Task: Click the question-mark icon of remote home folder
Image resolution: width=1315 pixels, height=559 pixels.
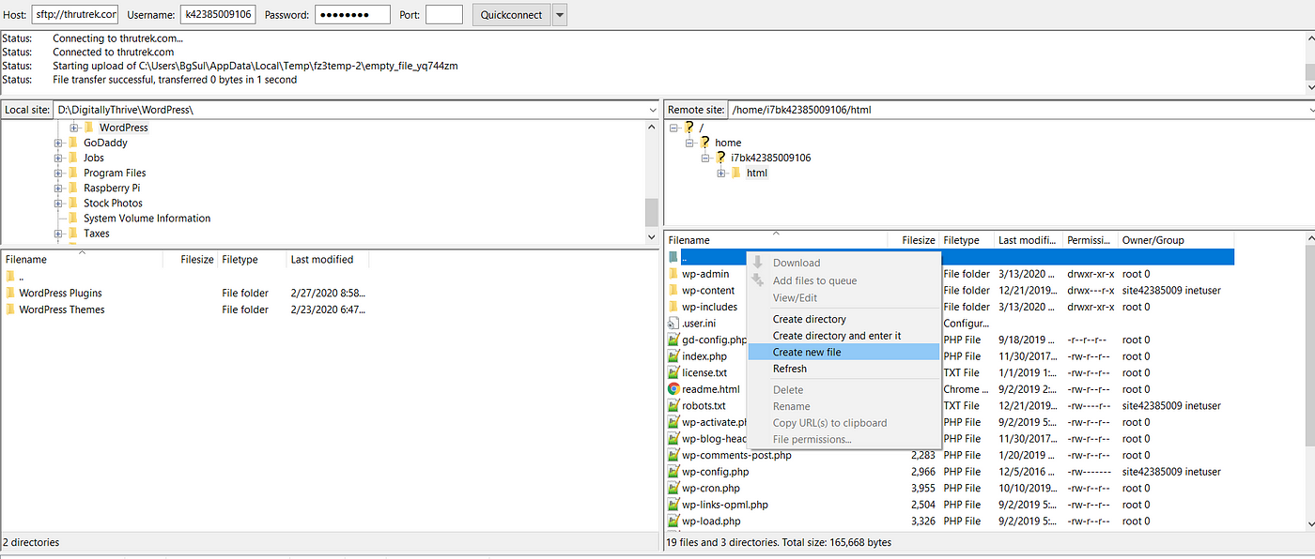Action: [705, 143]
